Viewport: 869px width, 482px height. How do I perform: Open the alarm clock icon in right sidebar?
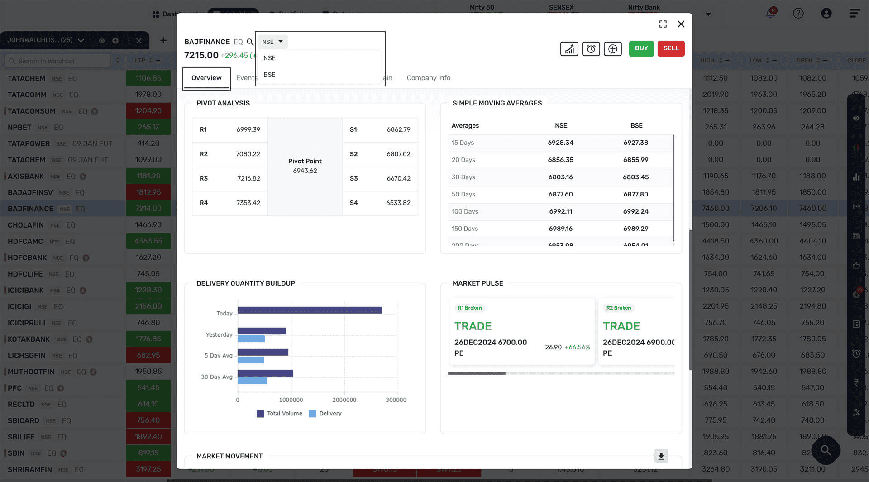[856, 353]
